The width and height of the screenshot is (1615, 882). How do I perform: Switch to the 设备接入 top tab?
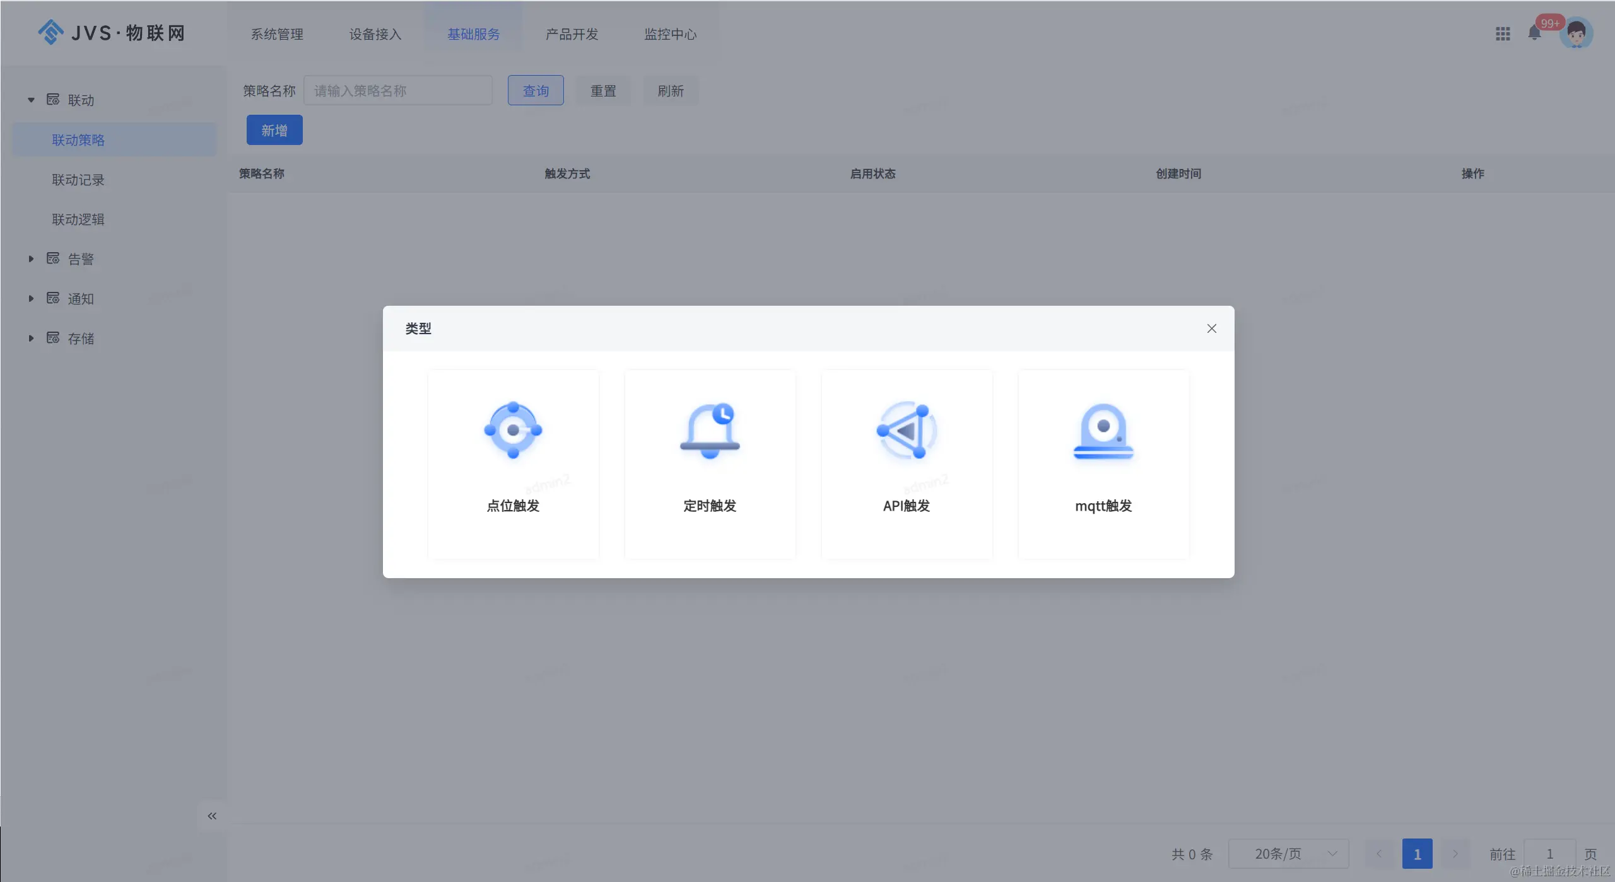pos(375,34)
